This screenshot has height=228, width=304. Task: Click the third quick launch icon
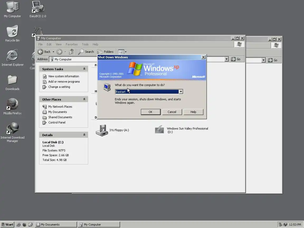tap(30, 225)
